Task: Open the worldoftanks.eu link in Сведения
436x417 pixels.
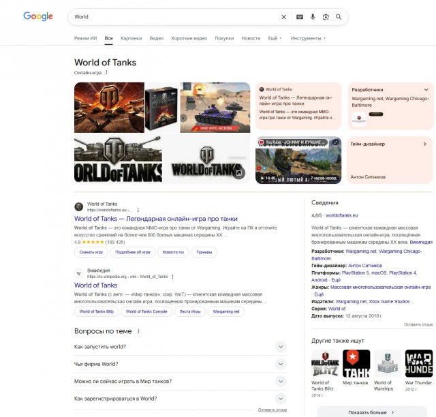Action: click(342, 215)
